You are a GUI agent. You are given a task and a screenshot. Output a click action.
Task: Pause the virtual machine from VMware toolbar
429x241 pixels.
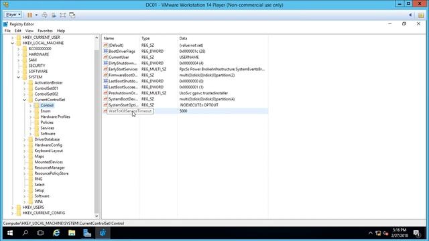29,15
